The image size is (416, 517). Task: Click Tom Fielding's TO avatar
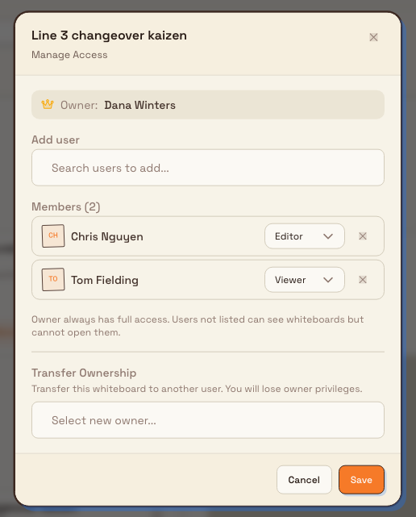coord(53,279)
